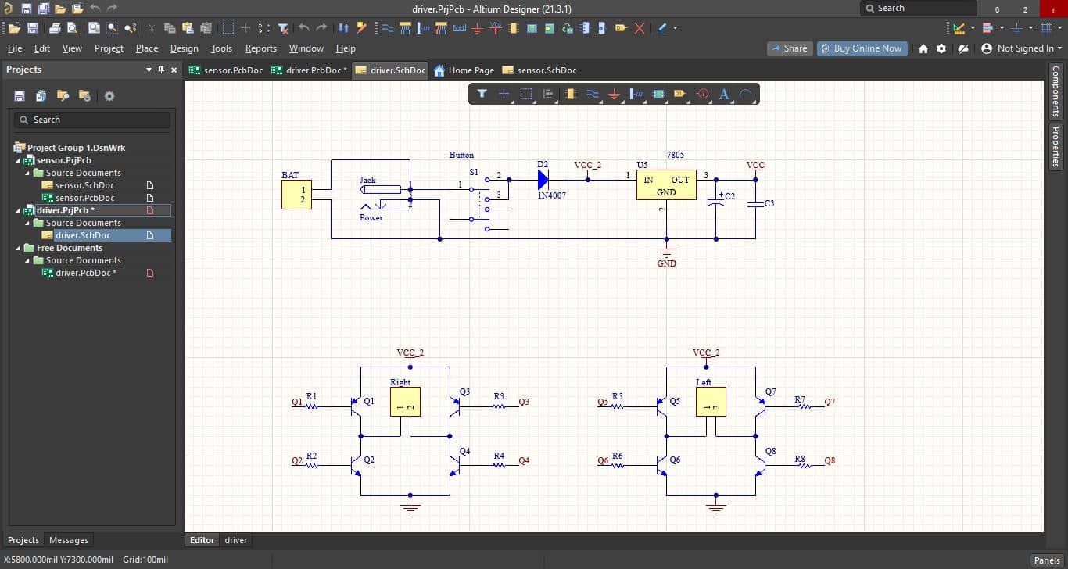Open the Design menu

(185, 48)
